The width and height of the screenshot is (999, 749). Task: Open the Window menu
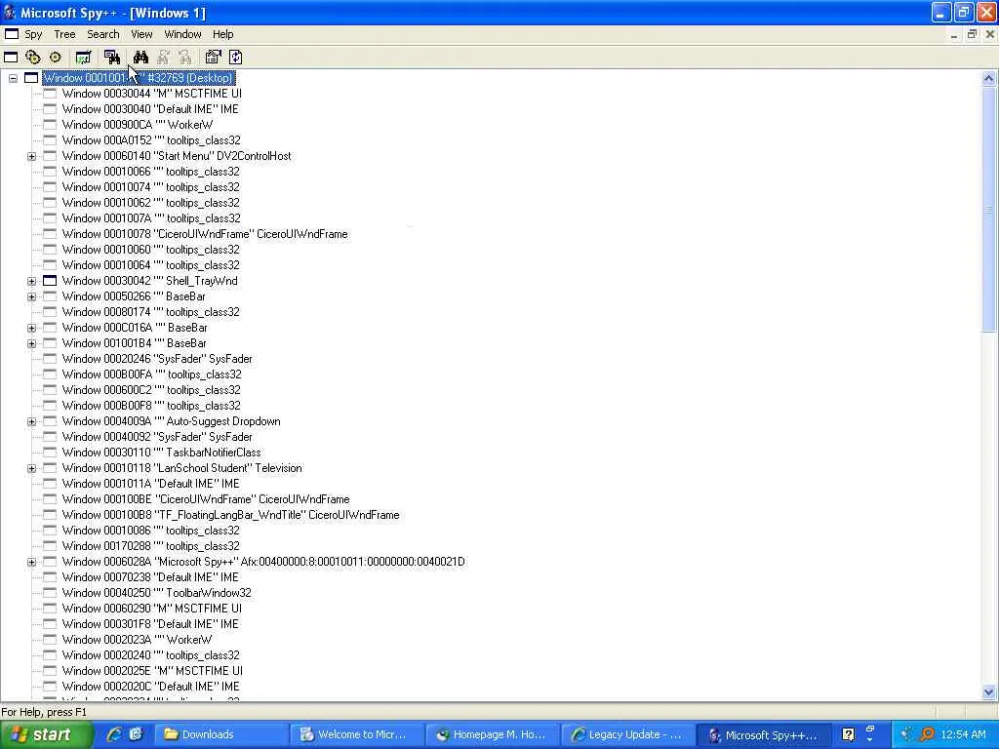click(182, 34)
